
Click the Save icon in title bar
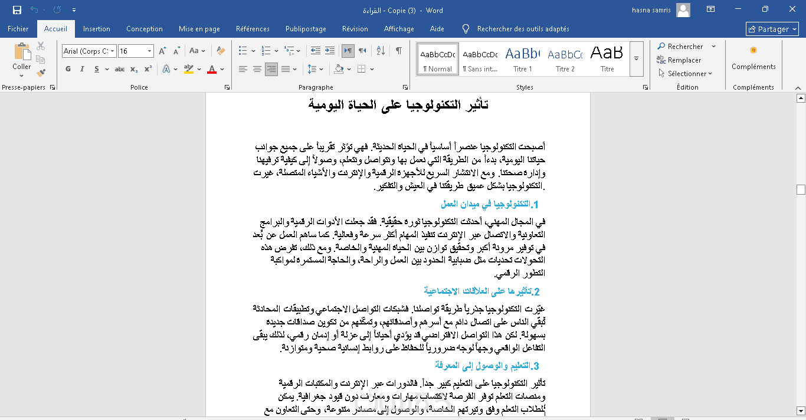[x=17, y=9]
